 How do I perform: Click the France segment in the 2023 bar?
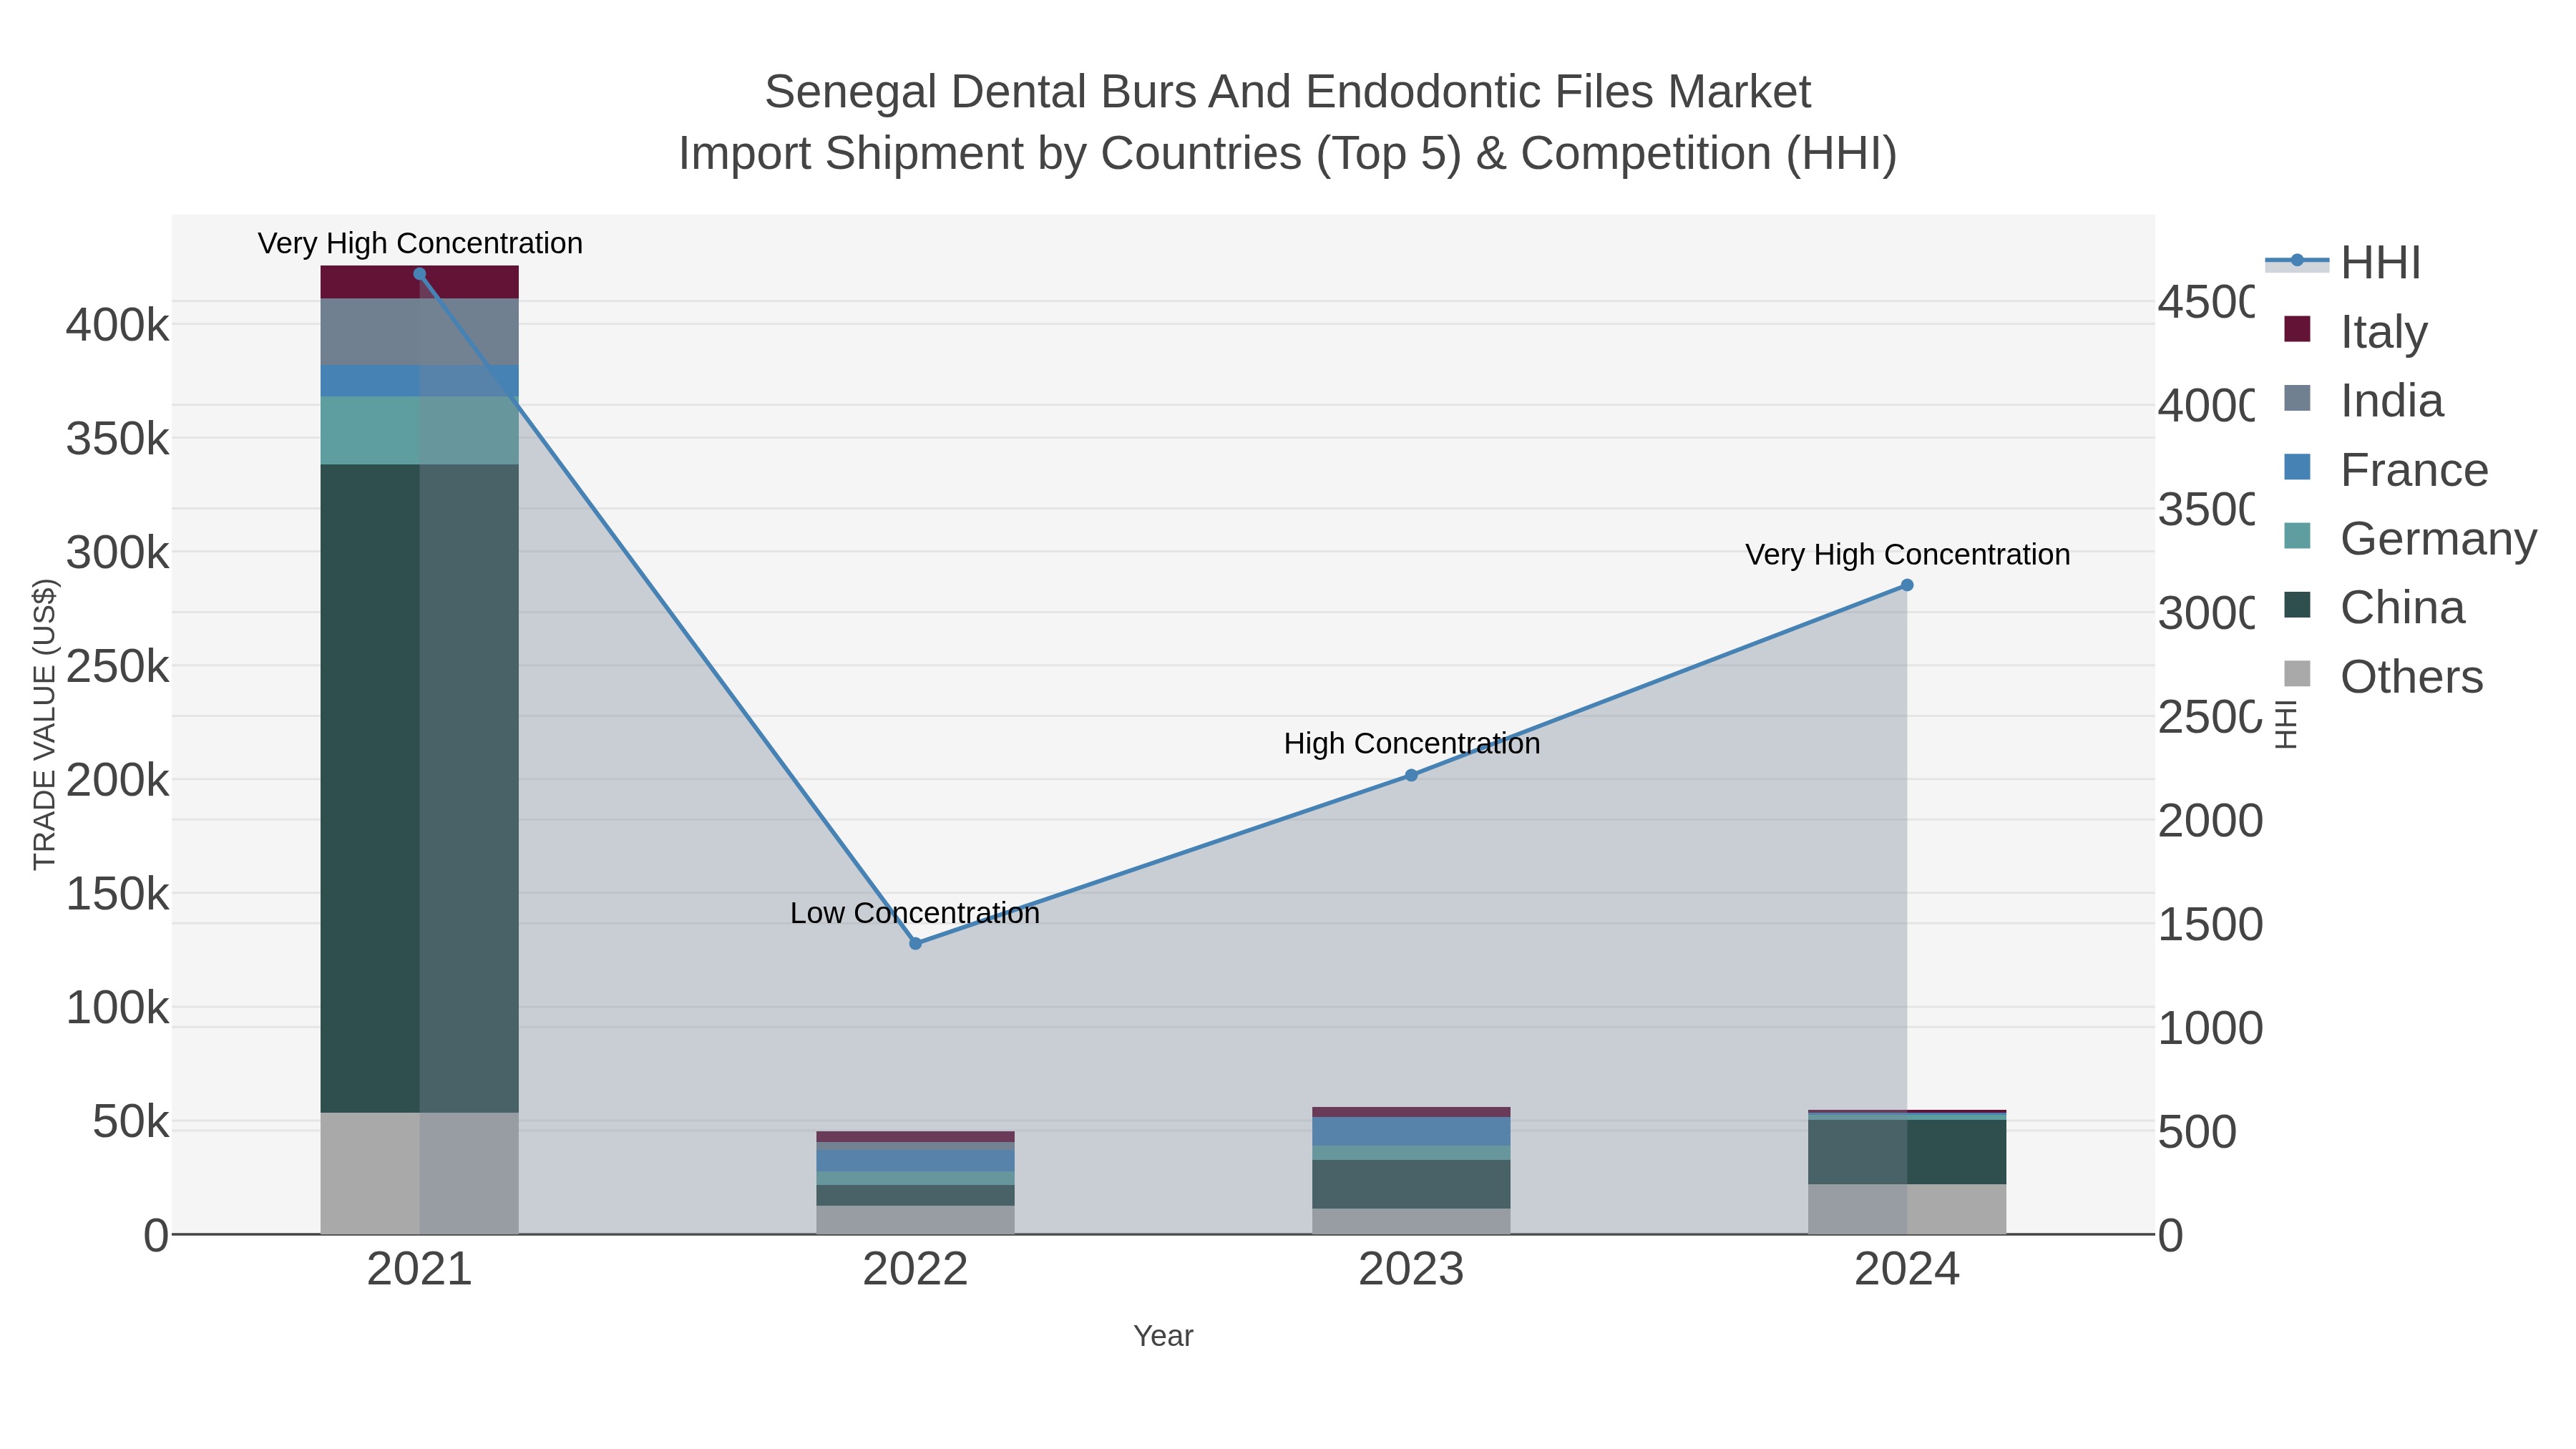[1411, 1131]
